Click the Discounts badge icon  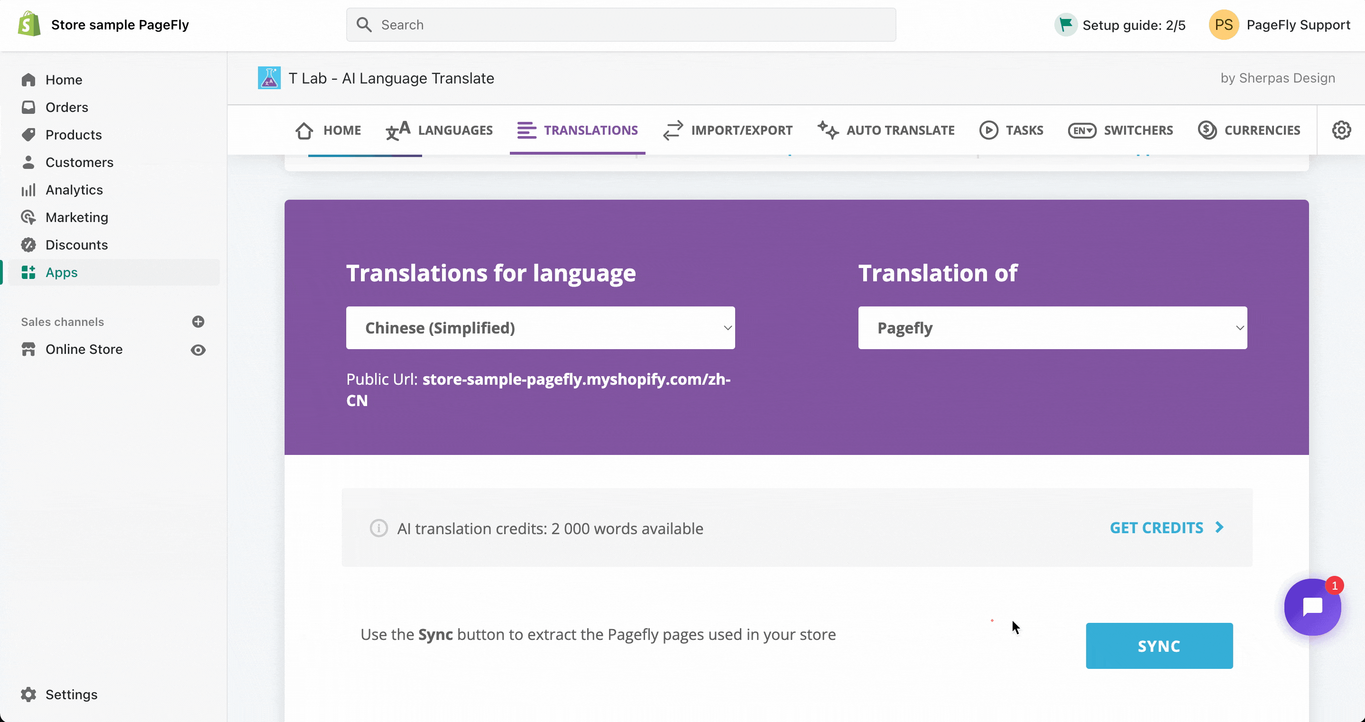point(28,245)
